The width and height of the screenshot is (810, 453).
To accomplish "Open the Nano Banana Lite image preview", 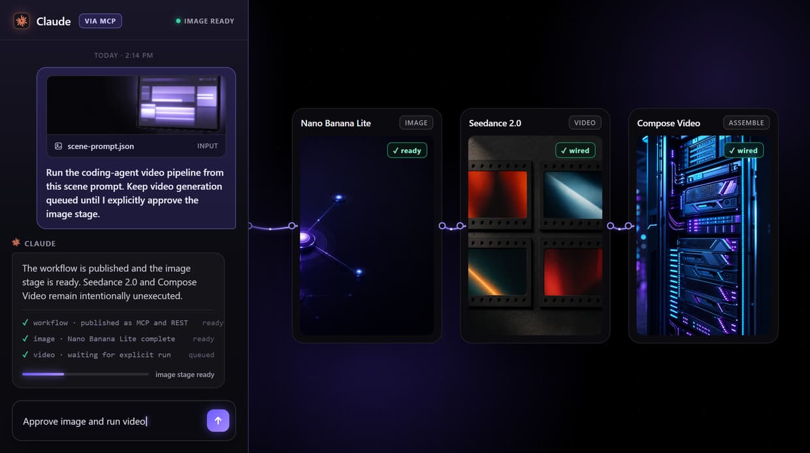I will (367, 235).
